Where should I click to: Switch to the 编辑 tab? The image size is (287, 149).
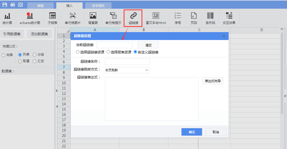pos(41,6)
